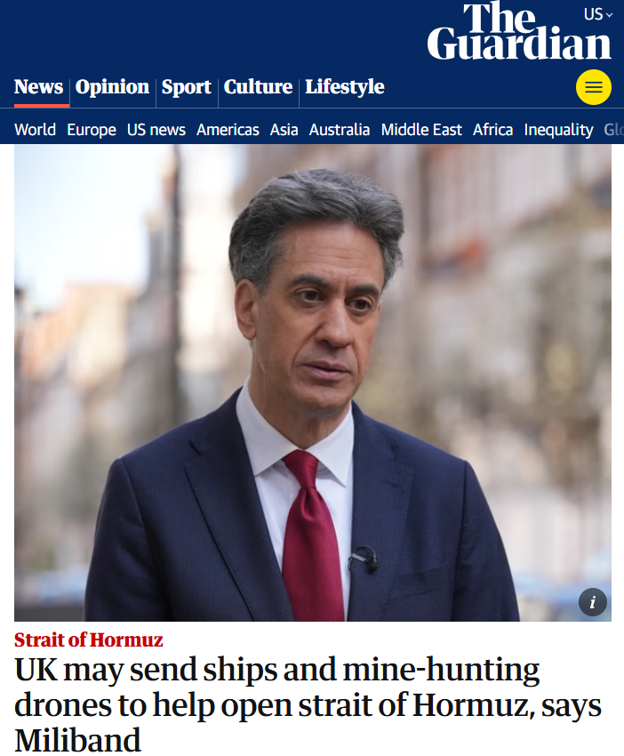Visit the Africa subsection
The image size is (624, 756).
[x=492, y=130]
